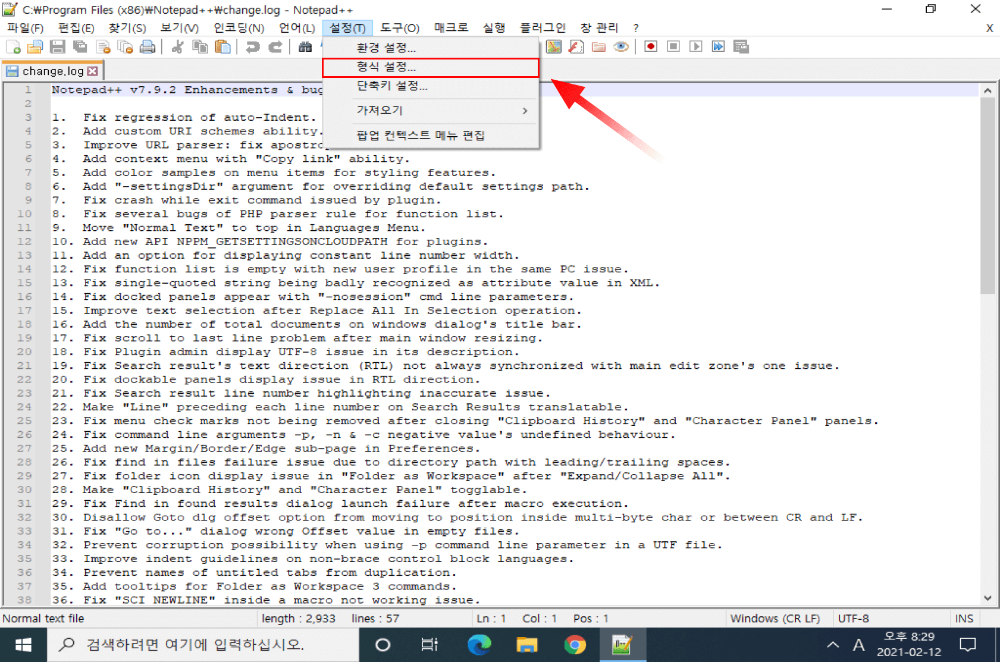Save the document using the floppy disk icon

(x=58, y=47)
